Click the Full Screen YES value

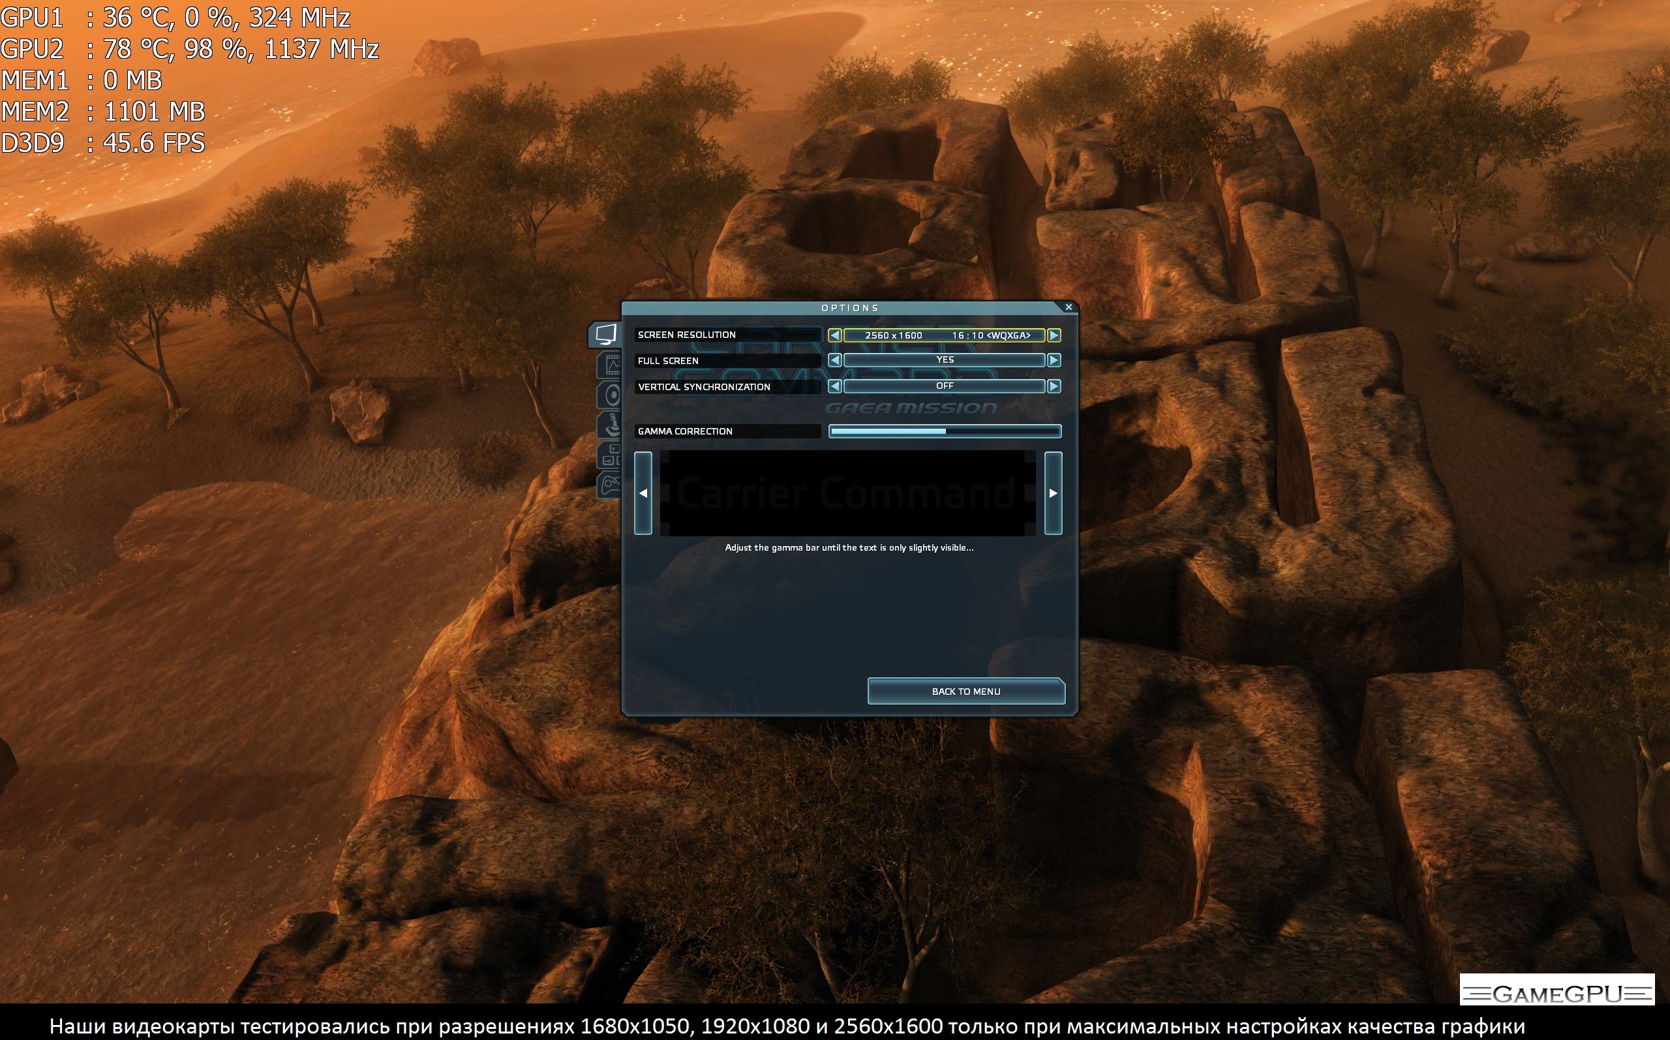(944, 359)
